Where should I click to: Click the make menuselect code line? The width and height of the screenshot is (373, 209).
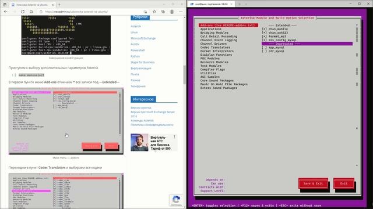coord(31,75)
